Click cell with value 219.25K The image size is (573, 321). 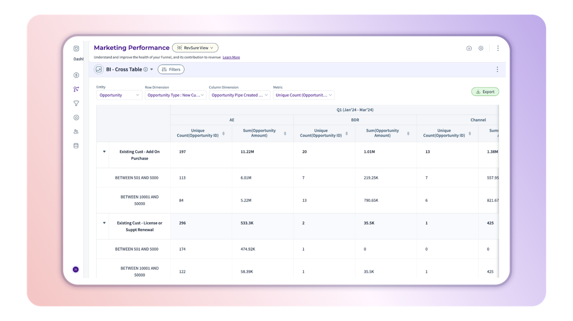pos(371,178)
